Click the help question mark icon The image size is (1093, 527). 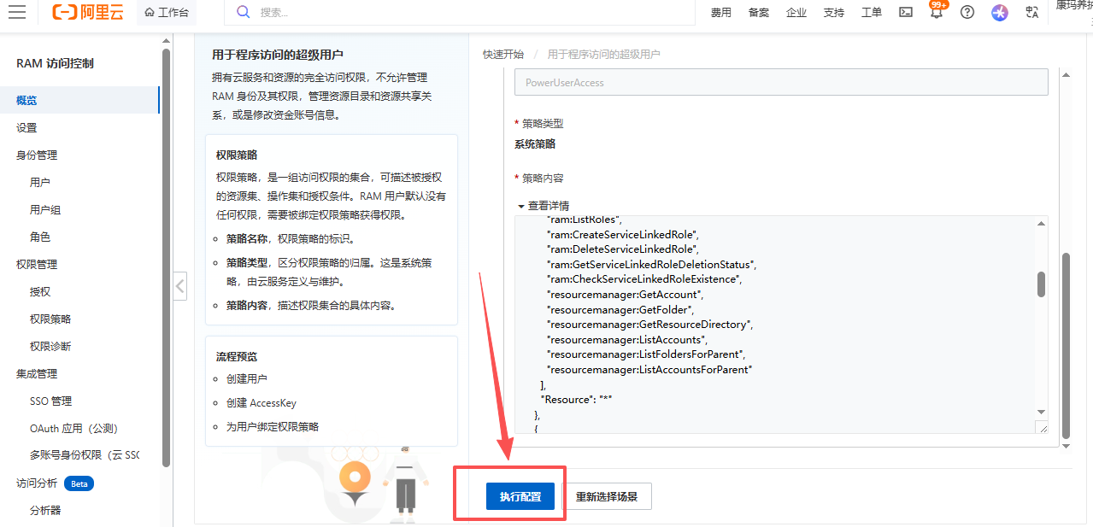[967, 12]
